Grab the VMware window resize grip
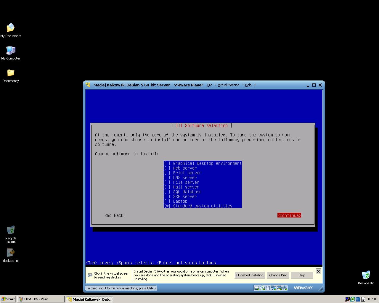Viewport: 379px width, 303px height. 320,288
